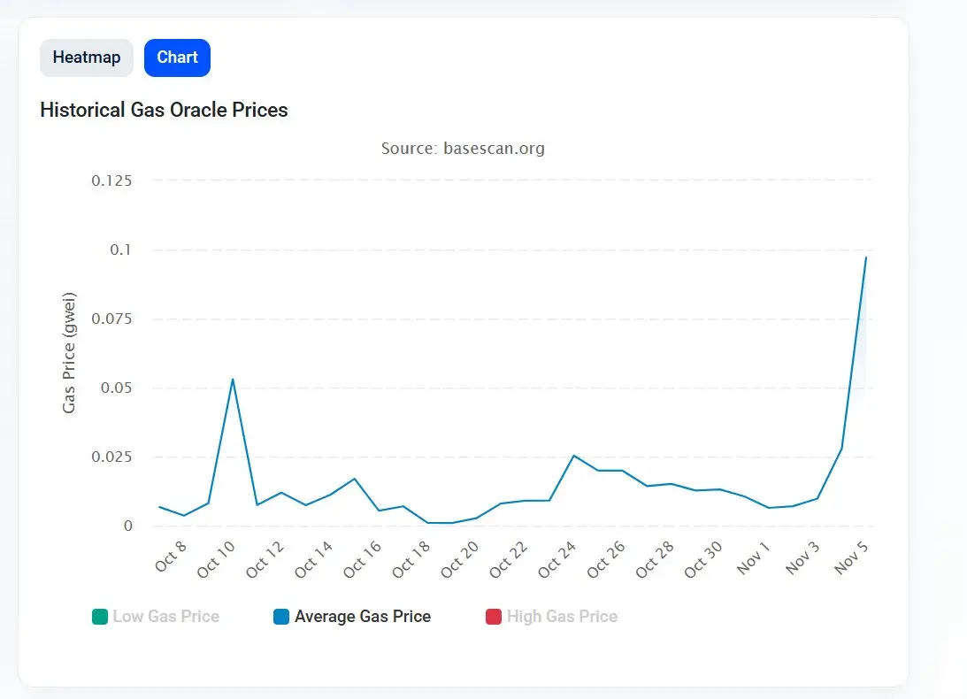967x699 pixels.
Task: Click the Oct 24 bump data point
Action: click(573, 456)
